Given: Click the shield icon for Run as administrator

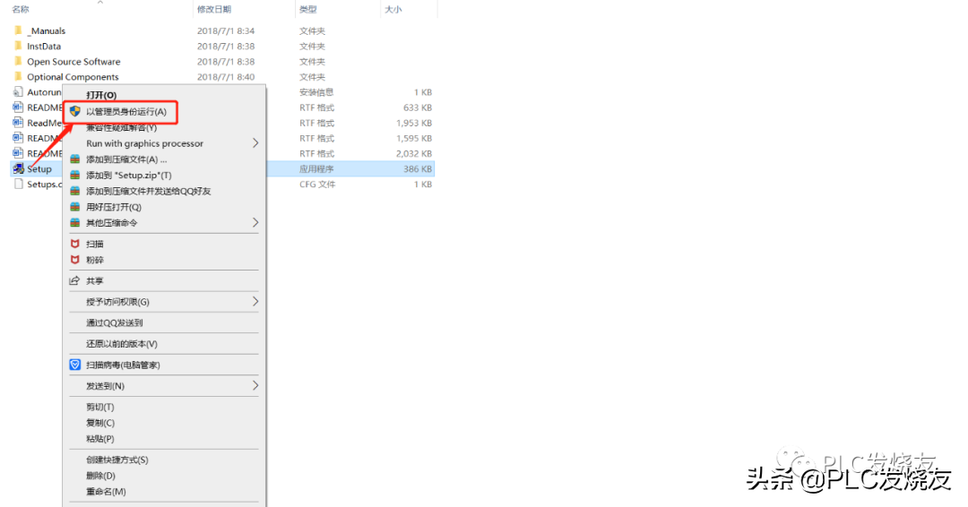Looking at the screenshot, I should (75, 112).
